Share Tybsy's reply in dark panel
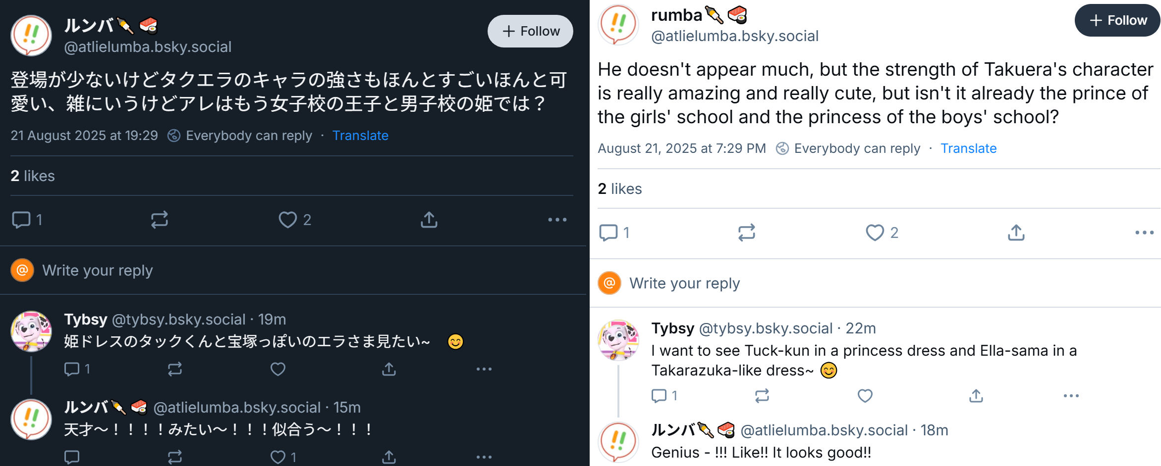The height and width of the screenshot is (466, 1161). [x=389, y=369]
